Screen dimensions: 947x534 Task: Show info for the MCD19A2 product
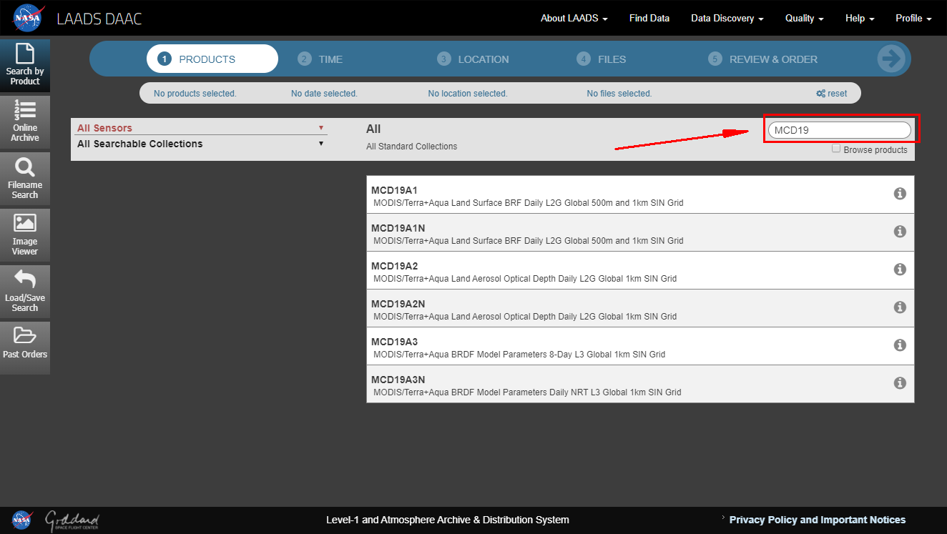click(x=900, y=270)
